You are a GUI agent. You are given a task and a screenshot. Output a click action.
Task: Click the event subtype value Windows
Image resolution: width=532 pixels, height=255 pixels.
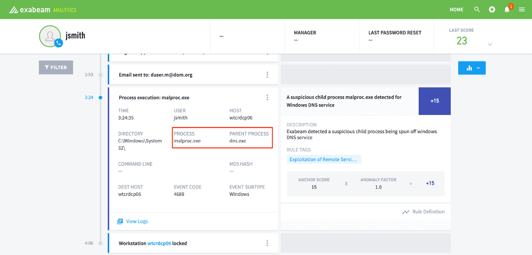tap(239, 194)
